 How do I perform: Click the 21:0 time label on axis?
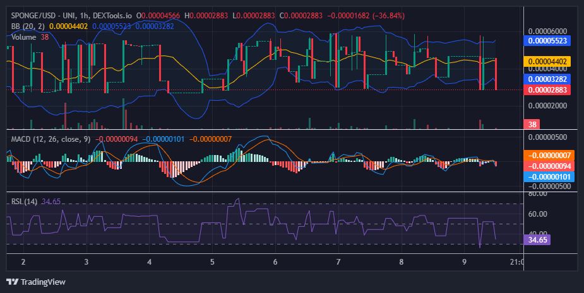516,261
